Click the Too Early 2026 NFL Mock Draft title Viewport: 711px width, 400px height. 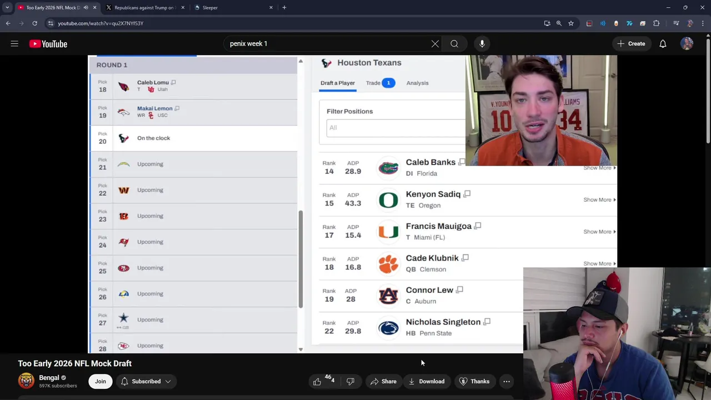pos(75,363)
